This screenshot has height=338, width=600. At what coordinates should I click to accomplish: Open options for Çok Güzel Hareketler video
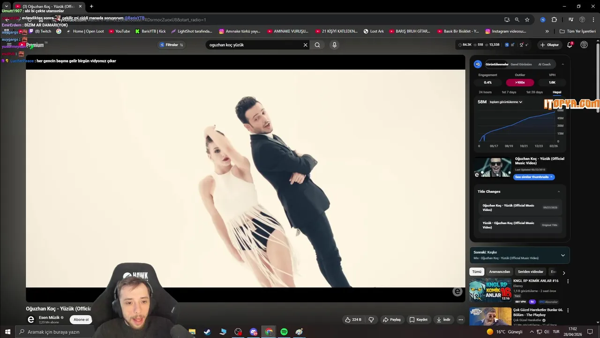pyautogui.click(x=568, y=310)
